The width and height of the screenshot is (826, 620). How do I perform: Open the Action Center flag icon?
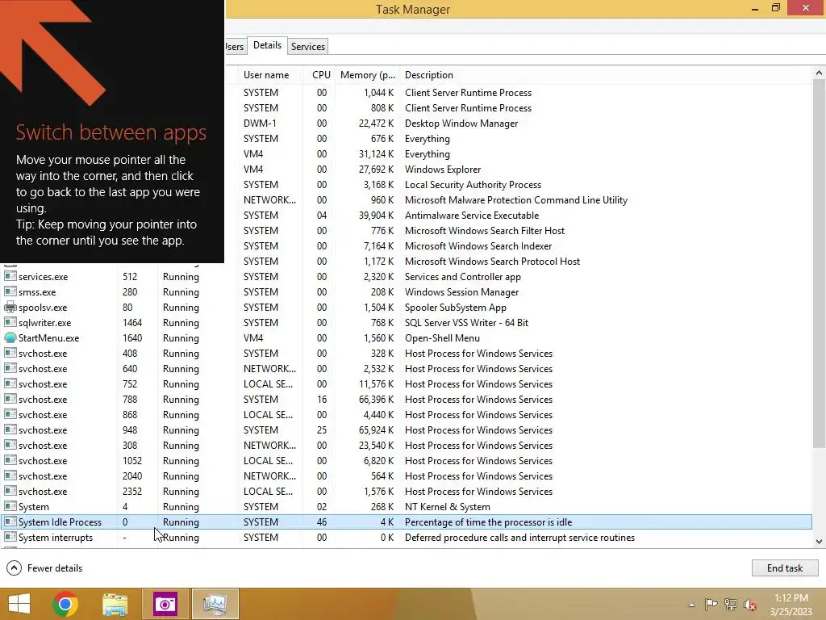point(711,604)
